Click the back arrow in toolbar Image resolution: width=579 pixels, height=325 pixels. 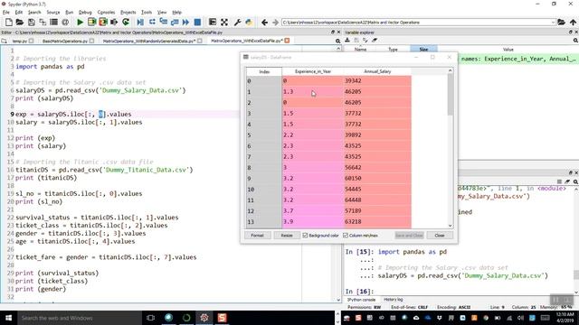pos(264,23)
